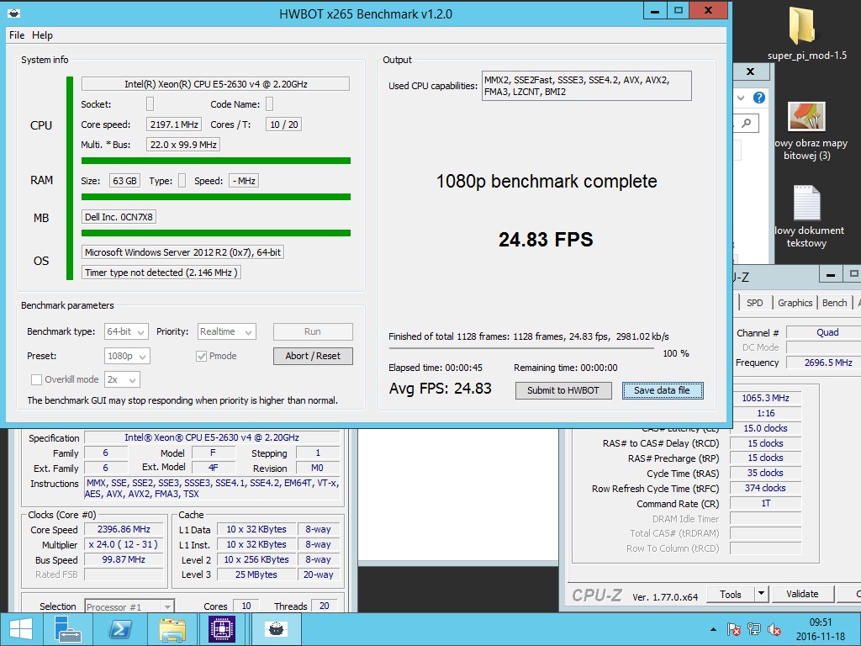
Task: Open the Priority Realtime dropdown
Action: [227, 331]
